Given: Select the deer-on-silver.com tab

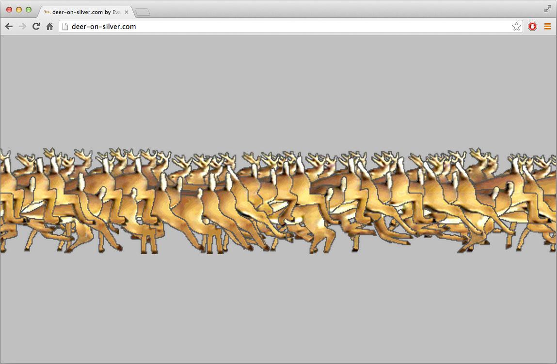Looking at the screenshot, I should [86, 12].
